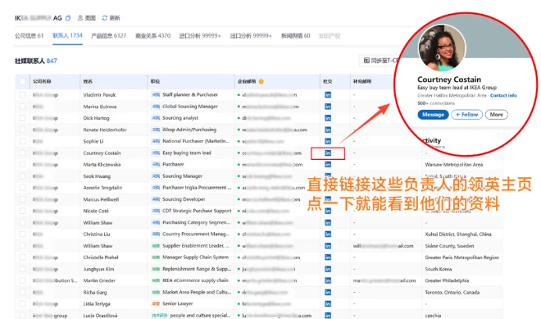The height and width of the screenshot is (319, 541).
Task: Open Vladimir Pavuk's LinkedIn icon
Action: coord(328,94)
